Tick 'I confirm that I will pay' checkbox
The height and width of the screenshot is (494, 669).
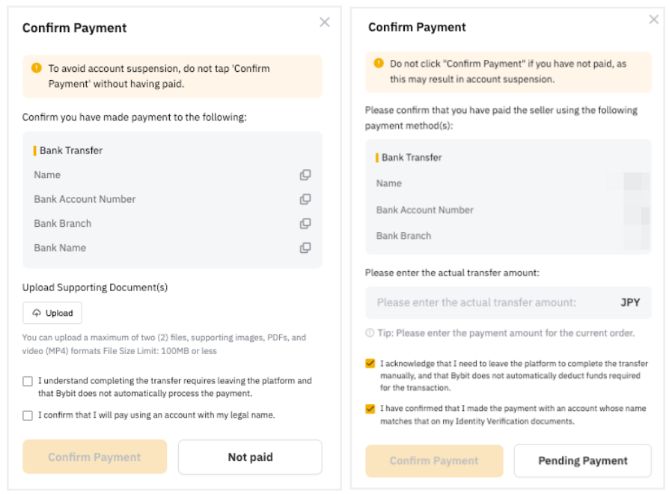tap(28, 415)
